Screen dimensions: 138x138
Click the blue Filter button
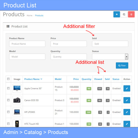tap(122, 65)
